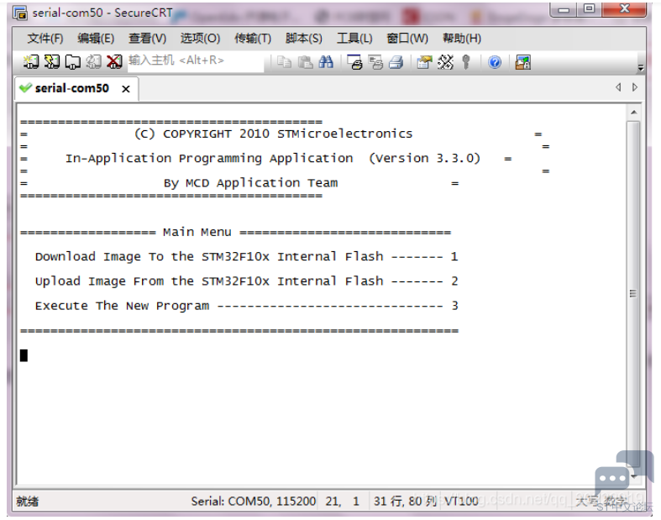Maximize the SecureCRT window
This screenshot has width=661, height=520.
click(589, 9)
